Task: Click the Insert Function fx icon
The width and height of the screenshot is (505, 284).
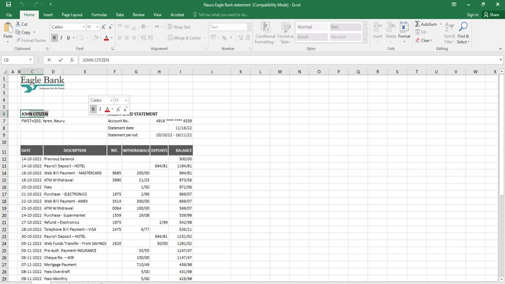Action: (71, 60)
